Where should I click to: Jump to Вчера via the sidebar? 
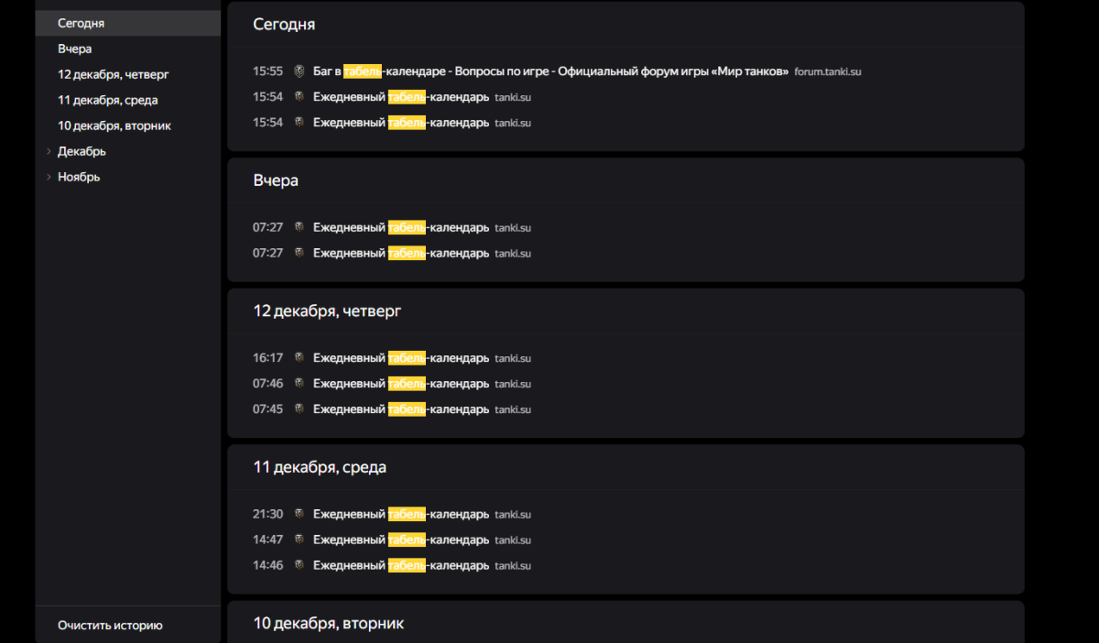click(x=74, y=49)
